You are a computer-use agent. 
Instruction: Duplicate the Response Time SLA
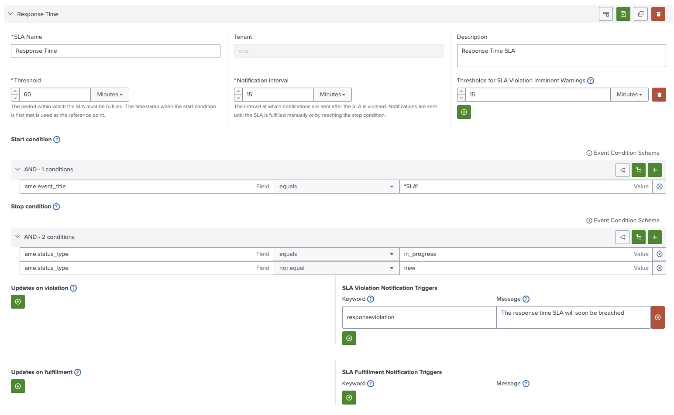[640, 14]
